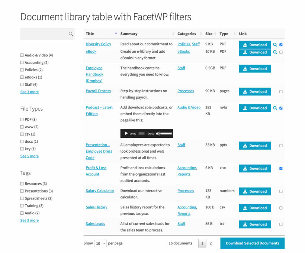Image resolution: width=305 pixels, height=253 pixels.
Task: Check the PDF file type filter
Action: click(x=22, y=119)
